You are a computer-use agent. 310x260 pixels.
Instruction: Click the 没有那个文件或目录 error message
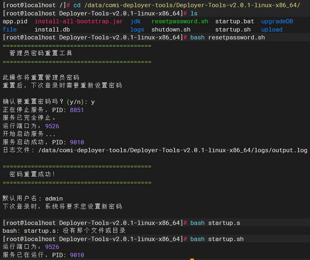94,231
